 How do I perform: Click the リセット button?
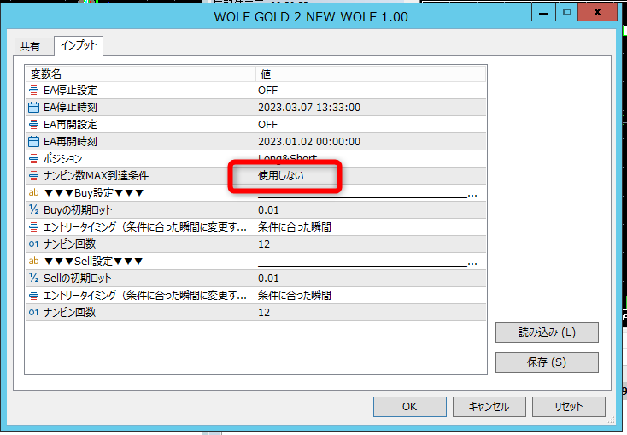click(568, 407)
